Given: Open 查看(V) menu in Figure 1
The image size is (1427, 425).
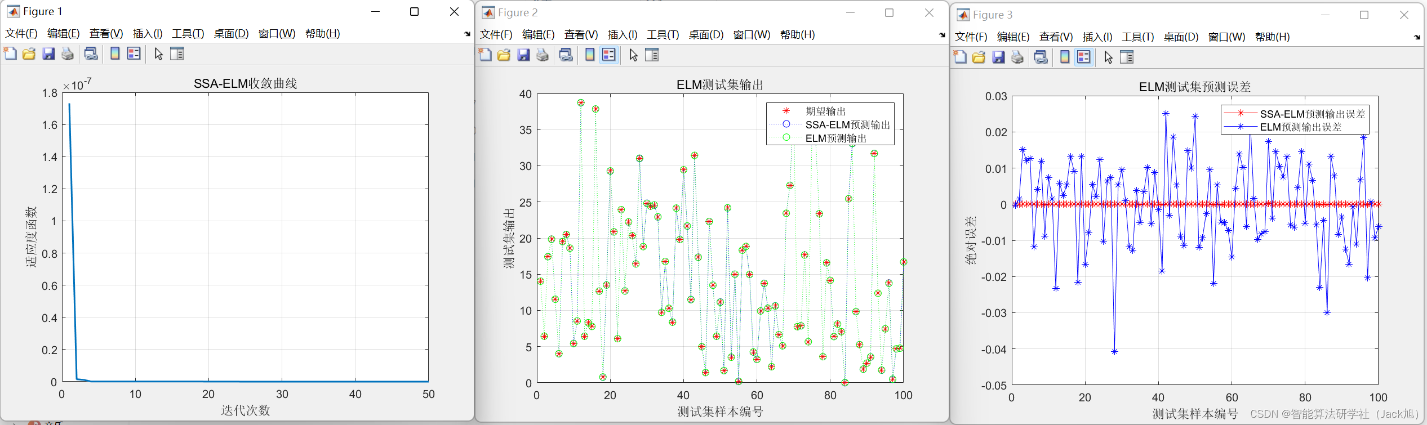Looking at the screenshot, I should click(x=106, y=34).
